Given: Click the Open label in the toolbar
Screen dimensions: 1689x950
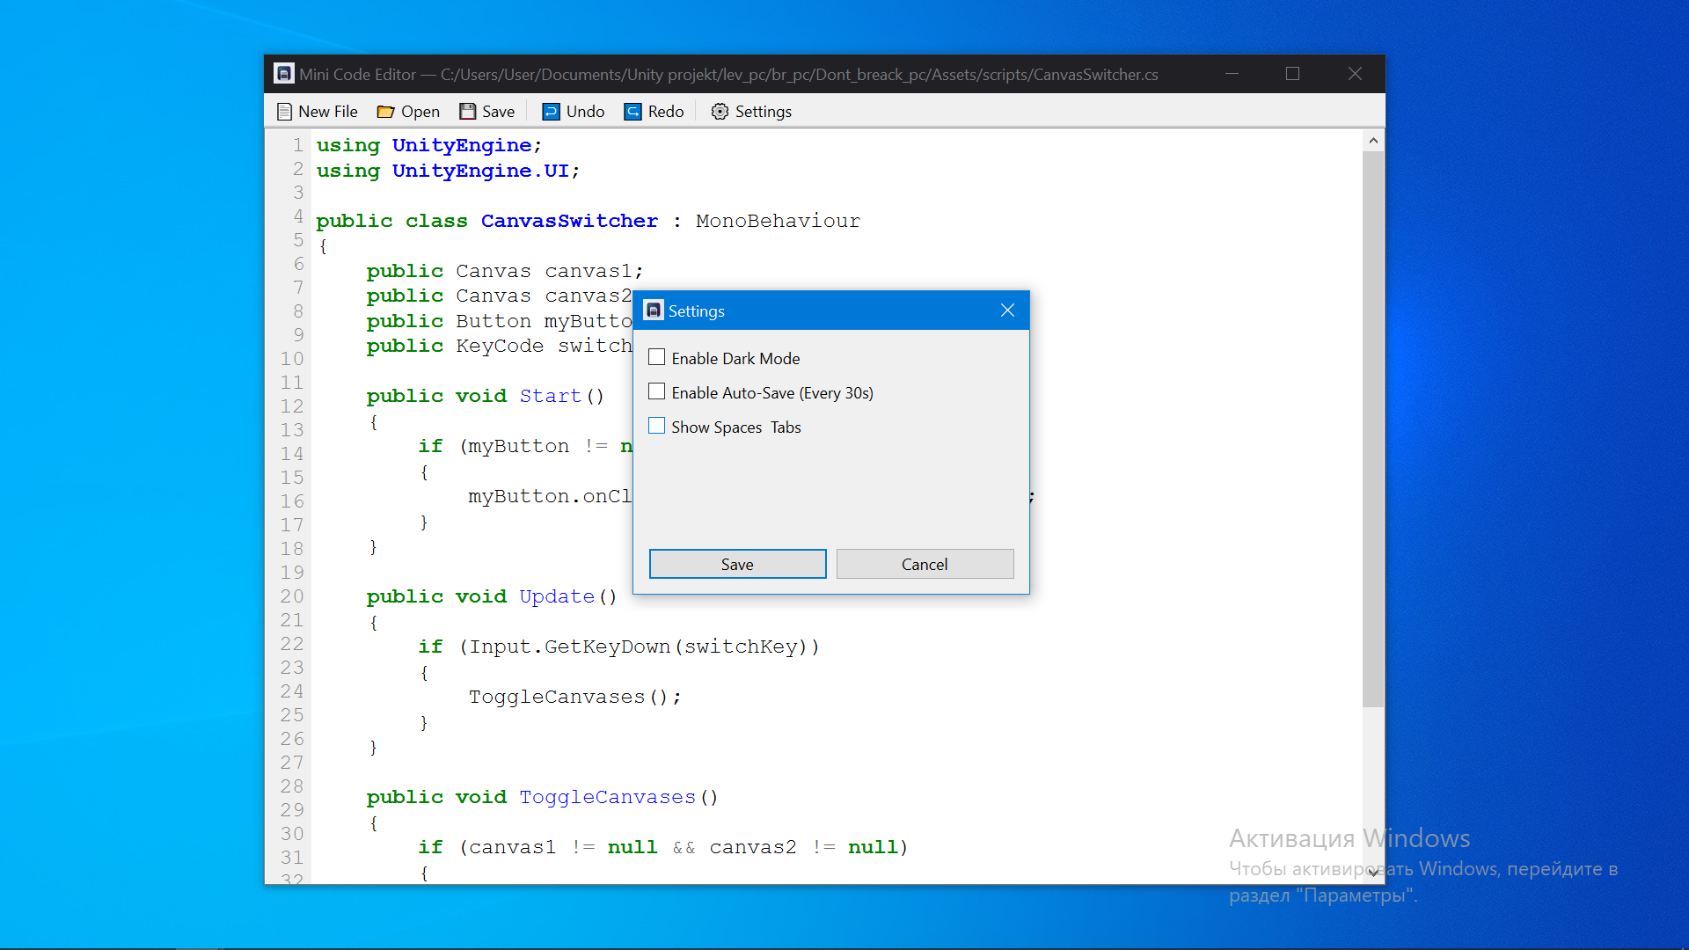Looking at the screenshot, I should point(420,112).
